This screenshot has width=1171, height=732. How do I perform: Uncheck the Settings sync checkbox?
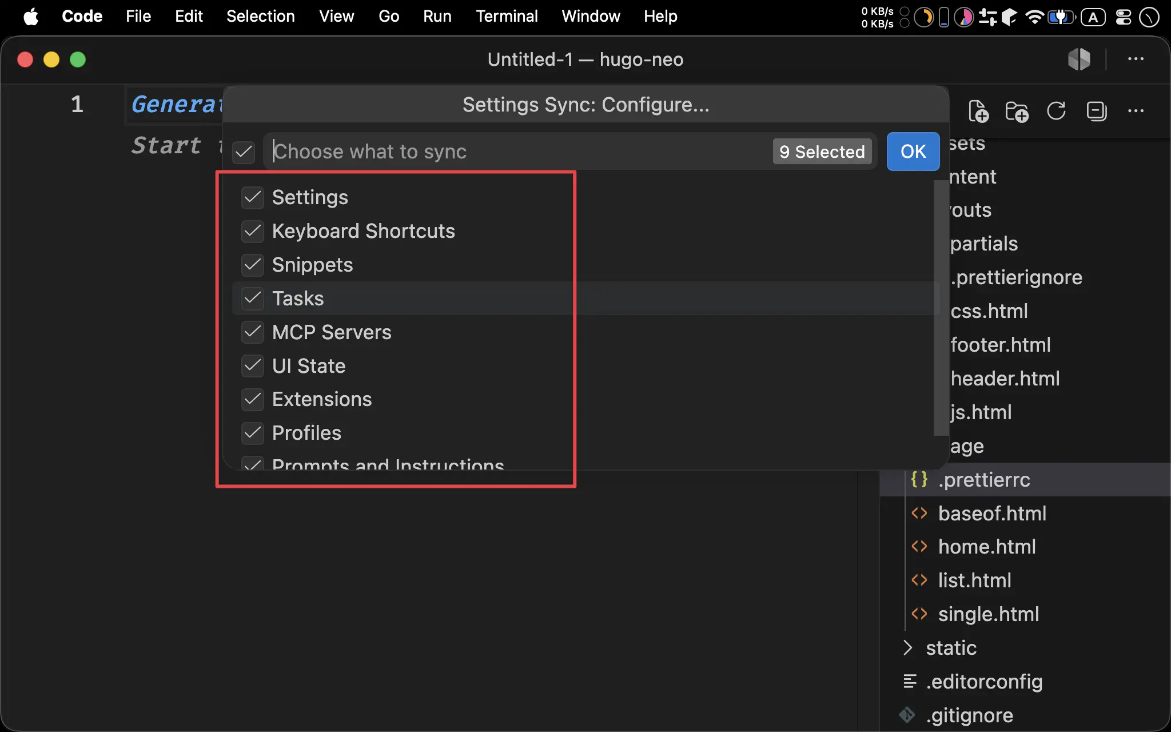click(x=252, y=197)
